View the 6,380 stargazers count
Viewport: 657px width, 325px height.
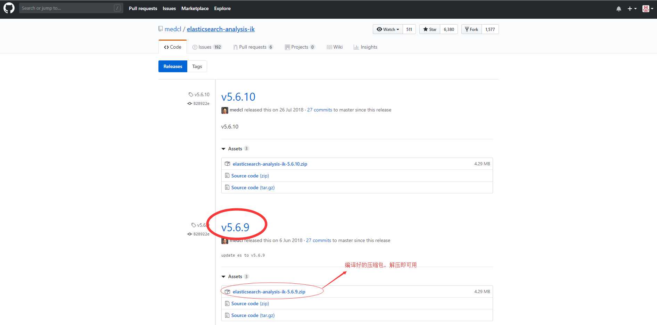(x=449, y=29)
